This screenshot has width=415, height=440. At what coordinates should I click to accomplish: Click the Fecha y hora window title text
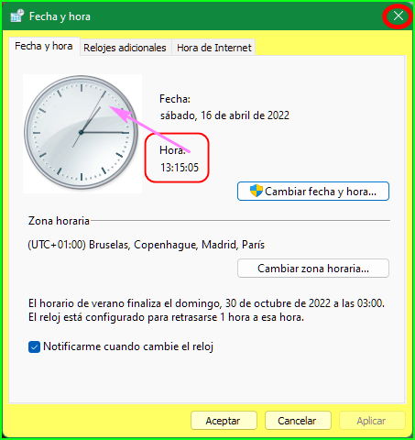(60, 16)
